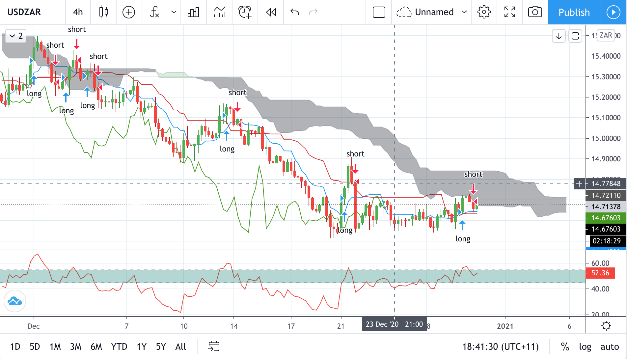627x359 pixels.
Task: Toggle percent scale mode
Action: 565,346
